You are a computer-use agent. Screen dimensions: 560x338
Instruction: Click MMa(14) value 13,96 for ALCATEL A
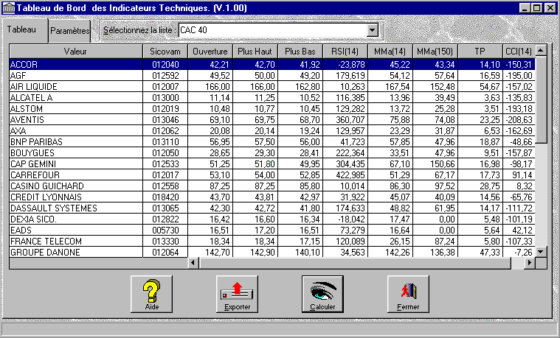400,98
